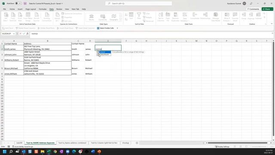The height and width of the screenshot is (155, 275).
Task: Open Quick Access Toolbar customize arrow
Action: pyautogui.click(x=117, y=28)
